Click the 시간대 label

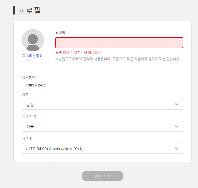(x=27, y=138)
